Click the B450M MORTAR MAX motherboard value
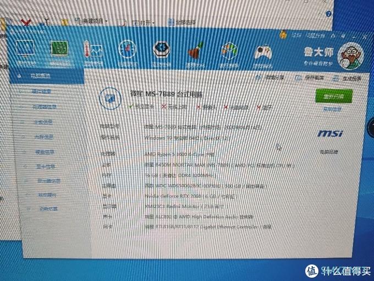Image resolution: width=374 pixels, height=281 pixels. 219,165
